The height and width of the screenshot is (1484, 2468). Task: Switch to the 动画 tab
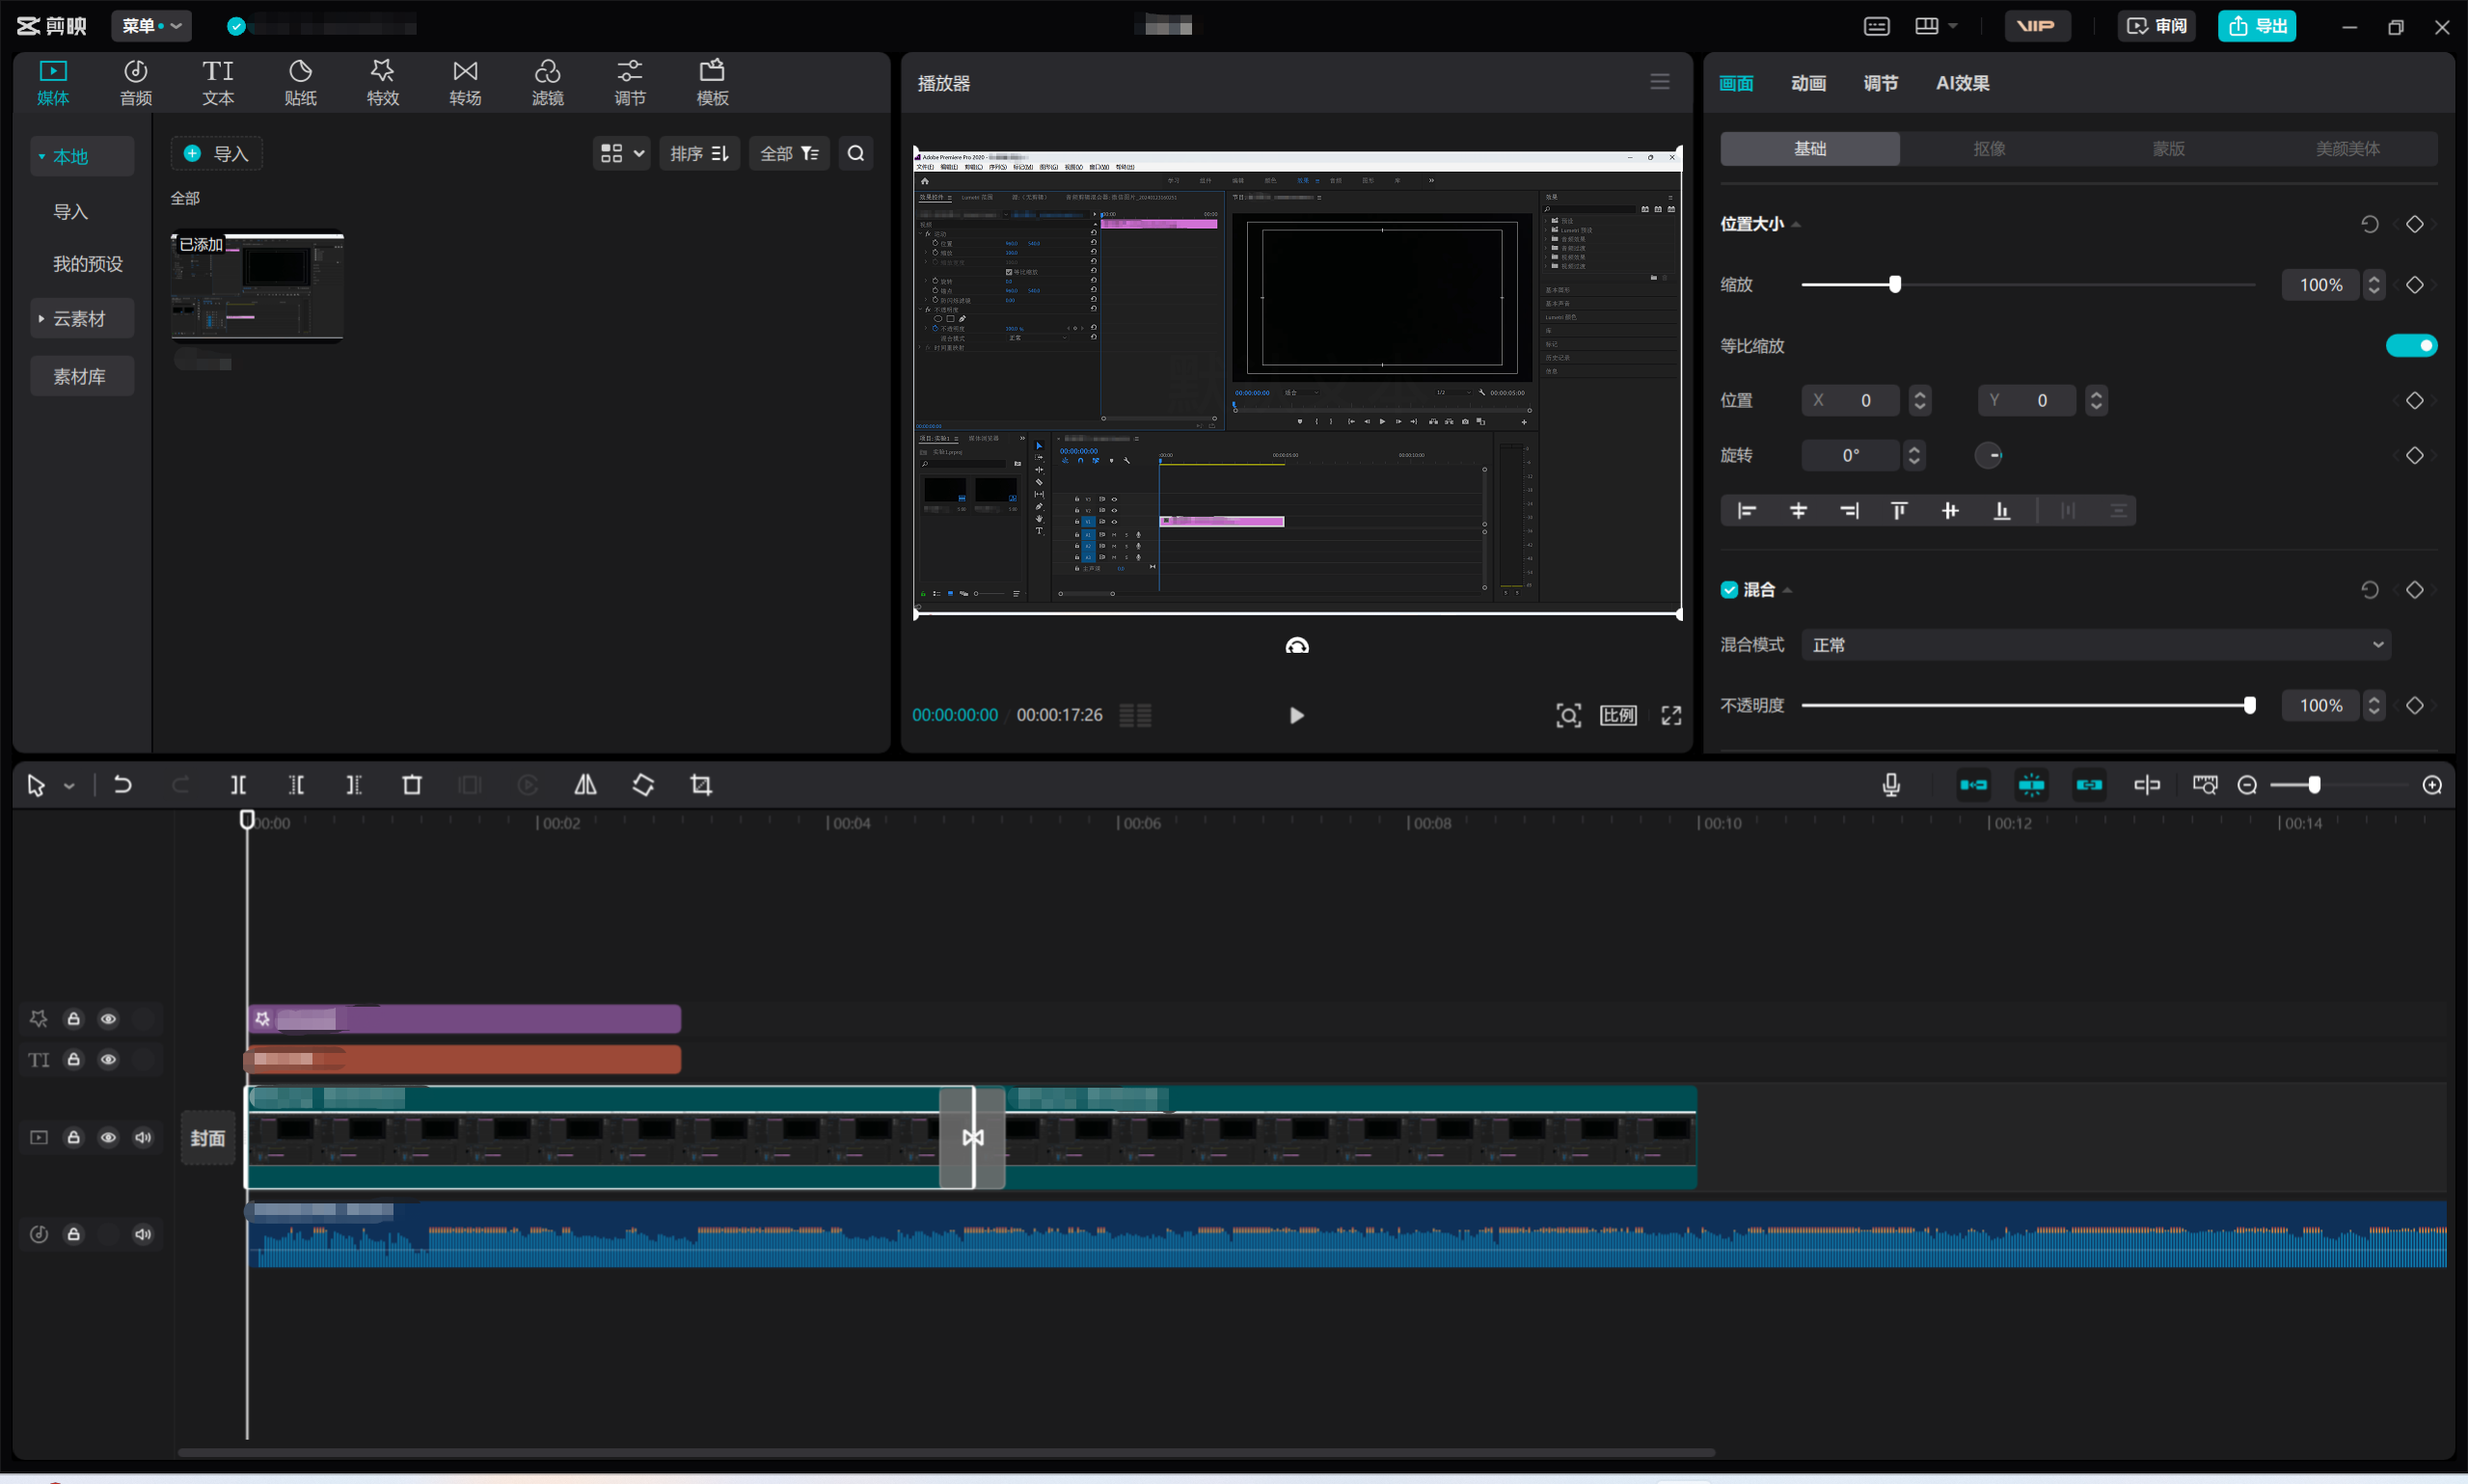click(x=1808, y=83)
